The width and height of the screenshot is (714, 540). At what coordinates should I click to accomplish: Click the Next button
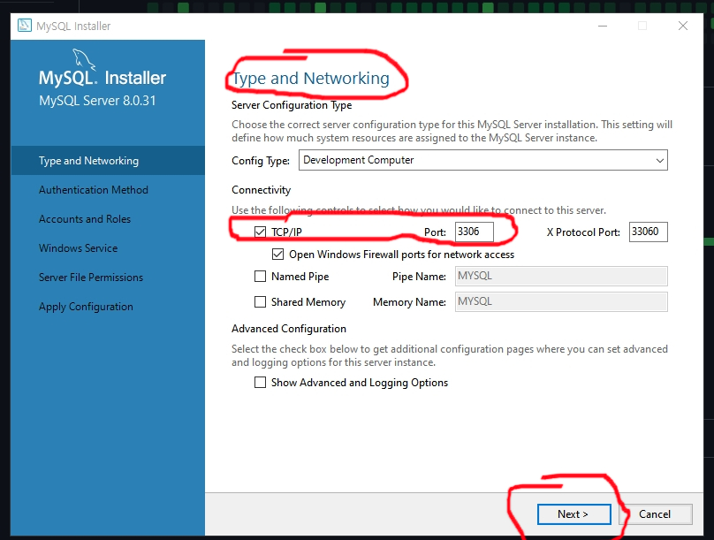(x=573, y=514)
